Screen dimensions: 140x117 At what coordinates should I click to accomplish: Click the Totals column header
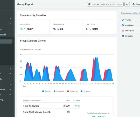[68, 101]
